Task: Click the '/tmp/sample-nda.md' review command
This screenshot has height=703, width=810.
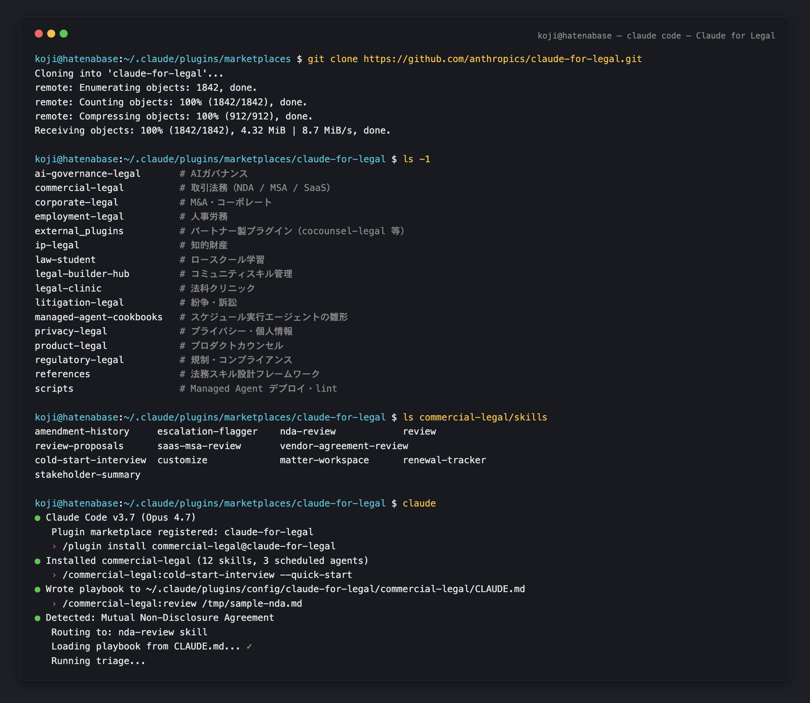Action: (182, 604)
